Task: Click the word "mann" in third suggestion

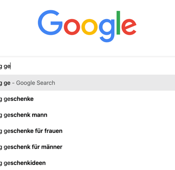Action: point(39,115)
